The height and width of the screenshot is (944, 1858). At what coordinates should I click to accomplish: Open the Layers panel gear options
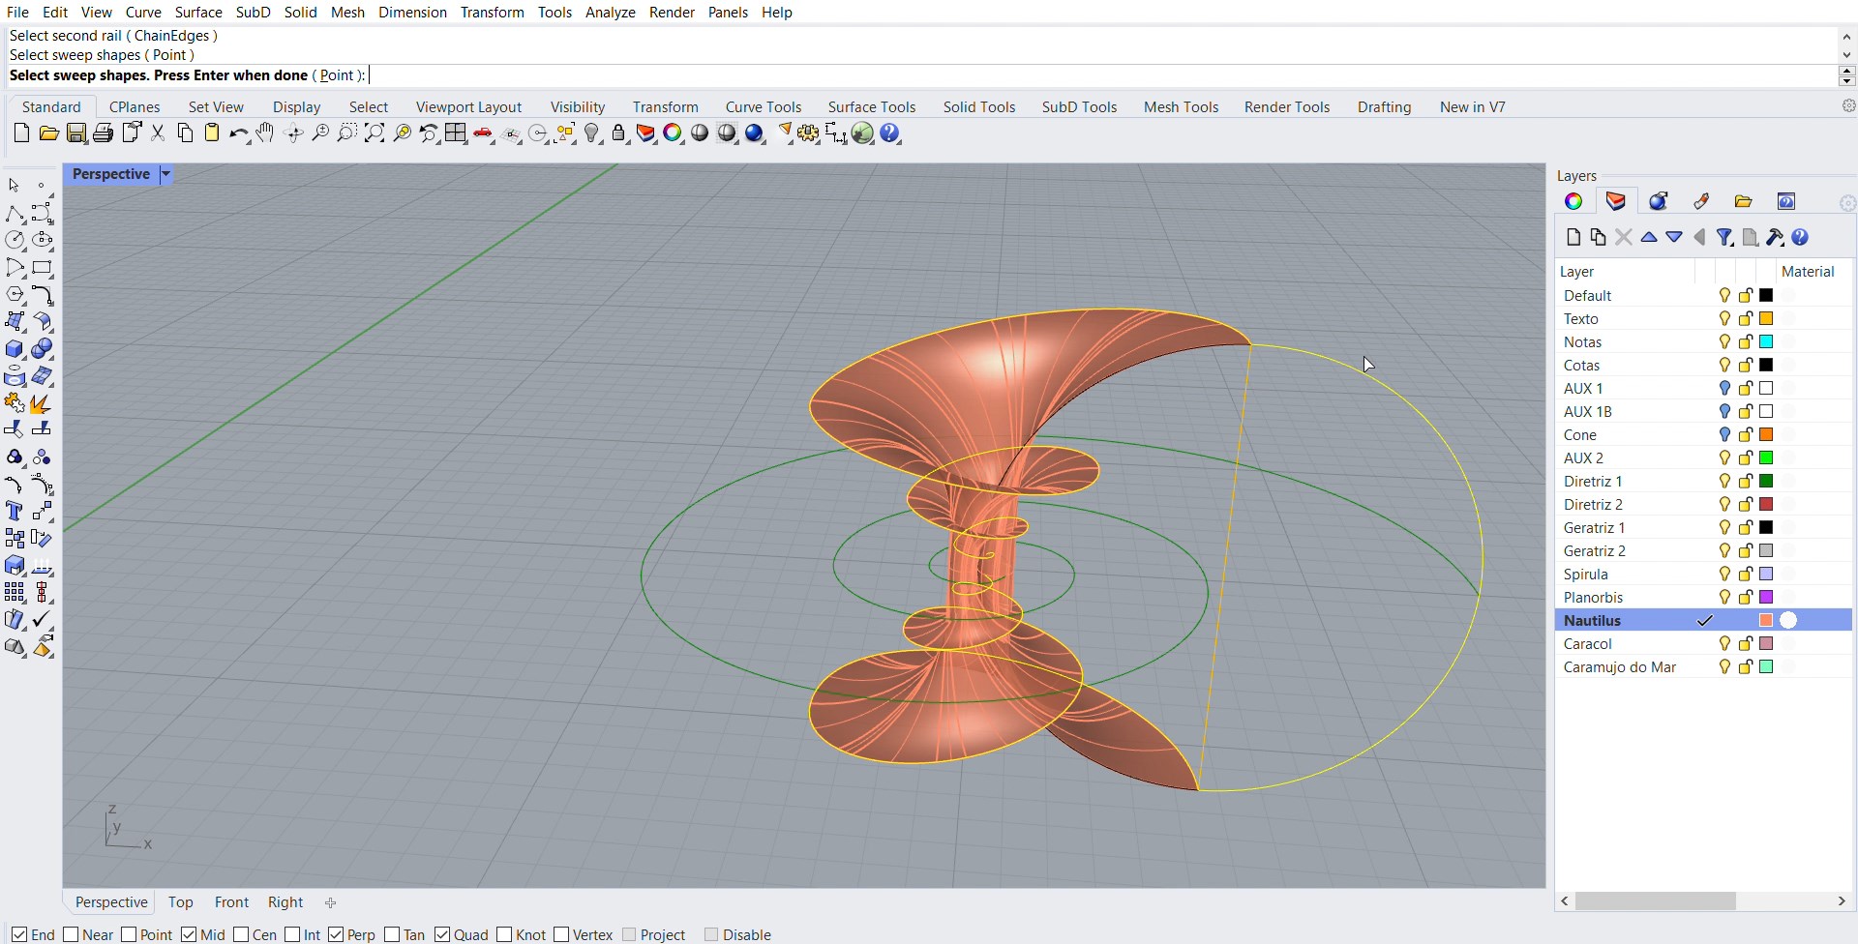[1847, 203]
